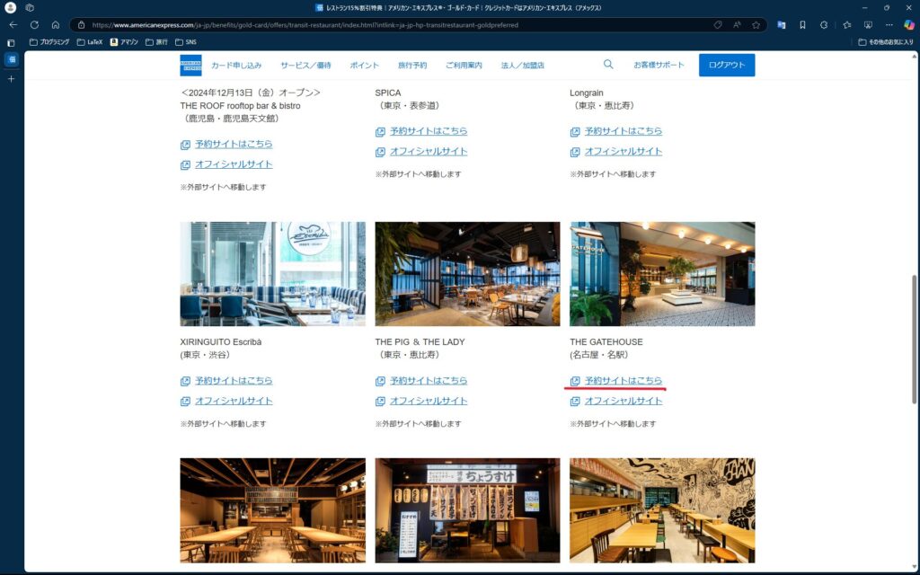
Task: Open THE ROOF reservation site link
Action: (x=234, y=144)
